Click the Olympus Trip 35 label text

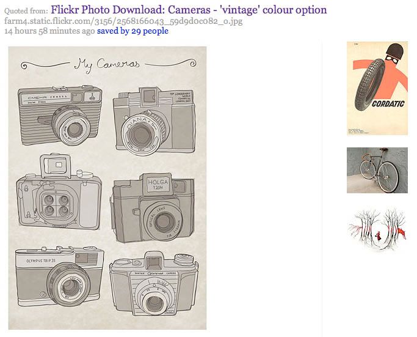[41, 261]
